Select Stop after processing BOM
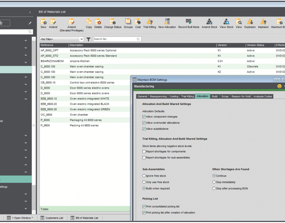The height and width of the screenshot is (223, 285). click(x=214, y=189)
